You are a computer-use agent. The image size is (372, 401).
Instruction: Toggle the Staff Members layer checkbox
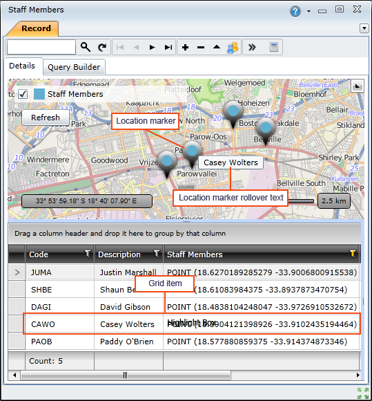[x=23, y=94]
